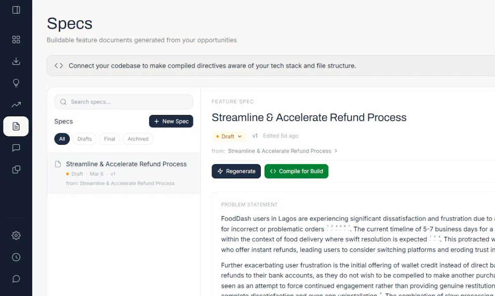Open the history clock icon
Screen dimensions: 495x296
[x=16, y=257]
